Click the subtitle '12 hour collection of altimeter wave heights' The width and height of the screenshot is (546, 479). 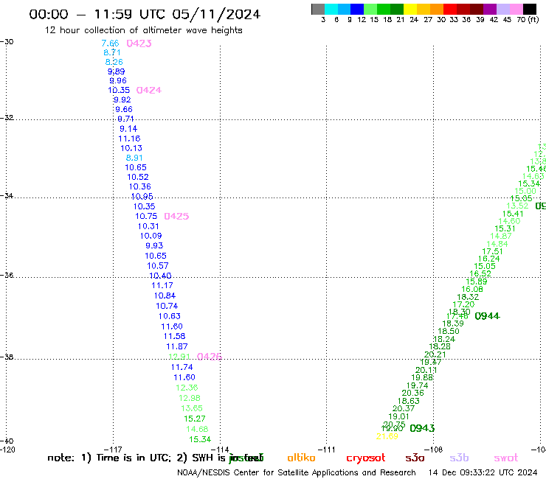tap(143, 30)
